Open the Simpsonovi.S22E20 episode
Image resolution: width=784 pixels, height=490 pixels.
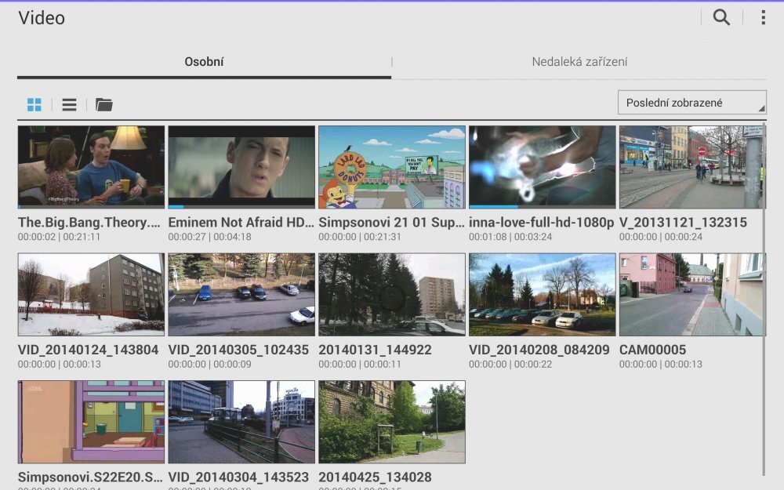[90, 422]
